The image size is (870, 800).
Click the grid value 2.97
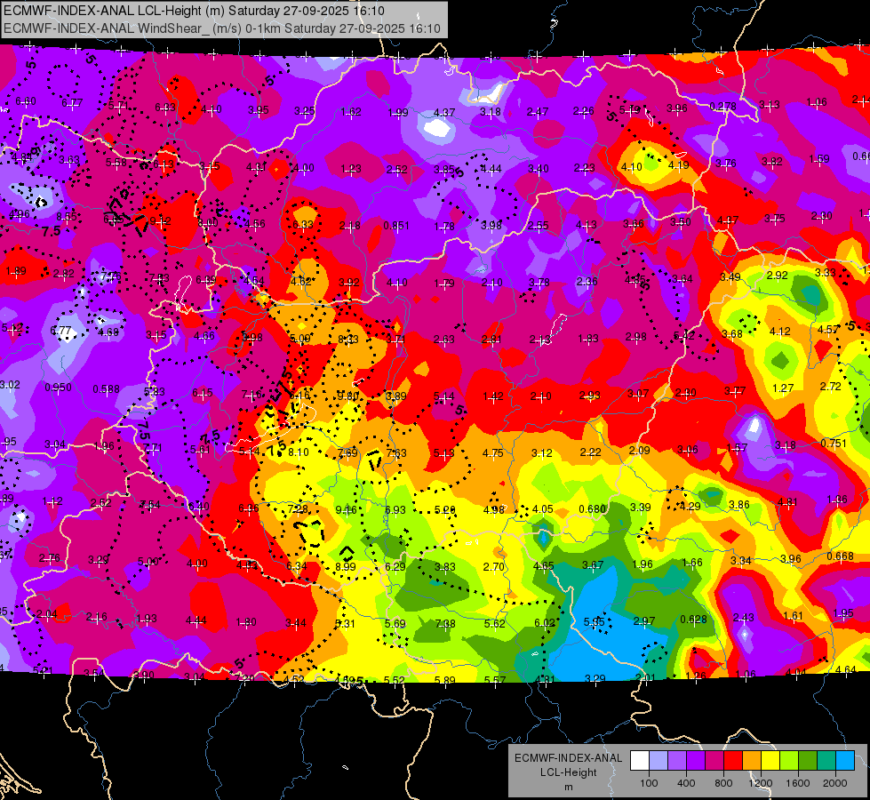pyautogui.click(x=644, y=620)
